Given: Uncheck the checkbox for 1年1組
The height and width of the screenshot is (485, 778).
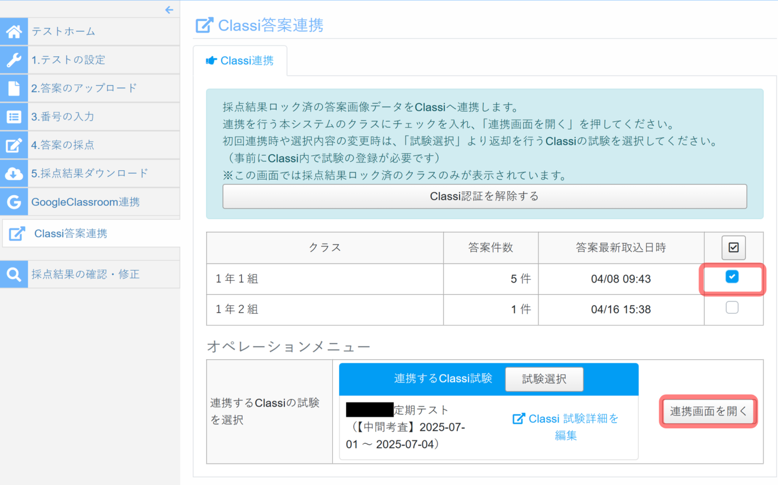Looking at the screenshot, I should pyautogui.click(x=732, y=276).
